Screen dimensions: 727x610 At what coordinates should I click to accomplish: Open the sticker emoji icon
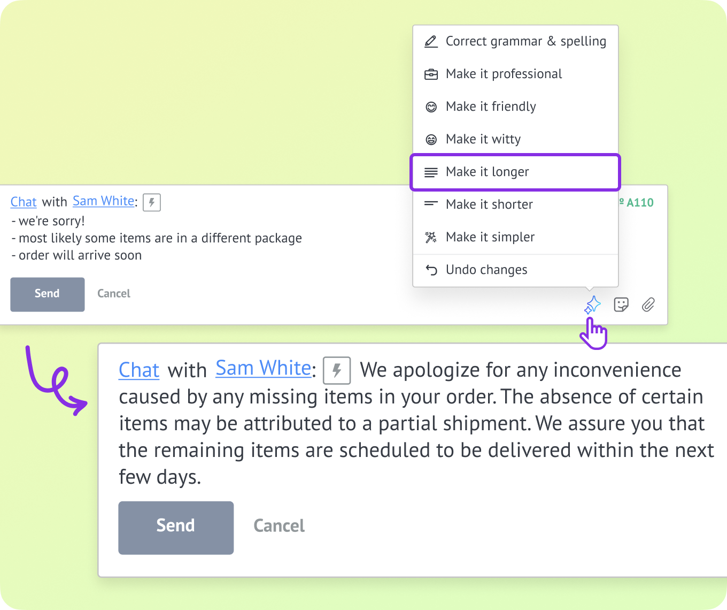pos(621,305)
